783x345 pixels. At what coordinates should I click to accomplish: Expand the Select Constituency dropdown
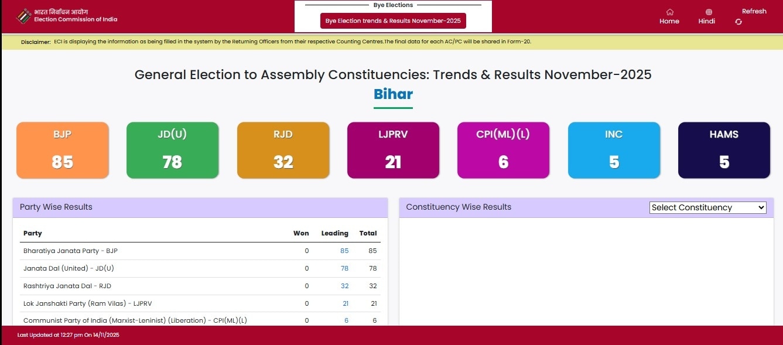(x=707, y=207)
